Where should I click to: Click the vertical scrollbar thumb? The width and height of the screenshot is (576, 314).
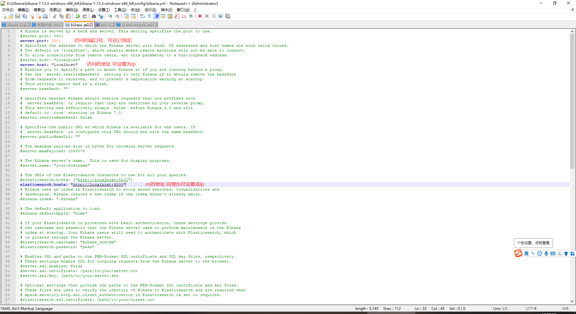572,101
